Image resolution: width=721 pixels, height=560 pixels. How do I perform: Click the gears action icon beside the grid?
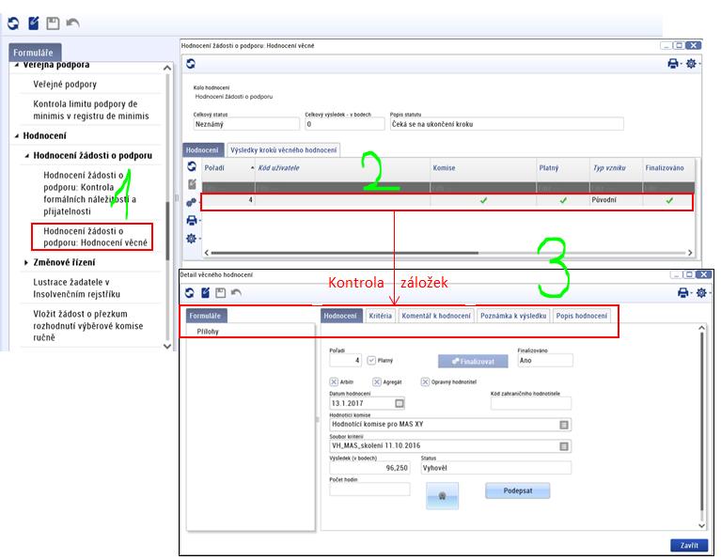pyautogui.click(x=191, y=202)
